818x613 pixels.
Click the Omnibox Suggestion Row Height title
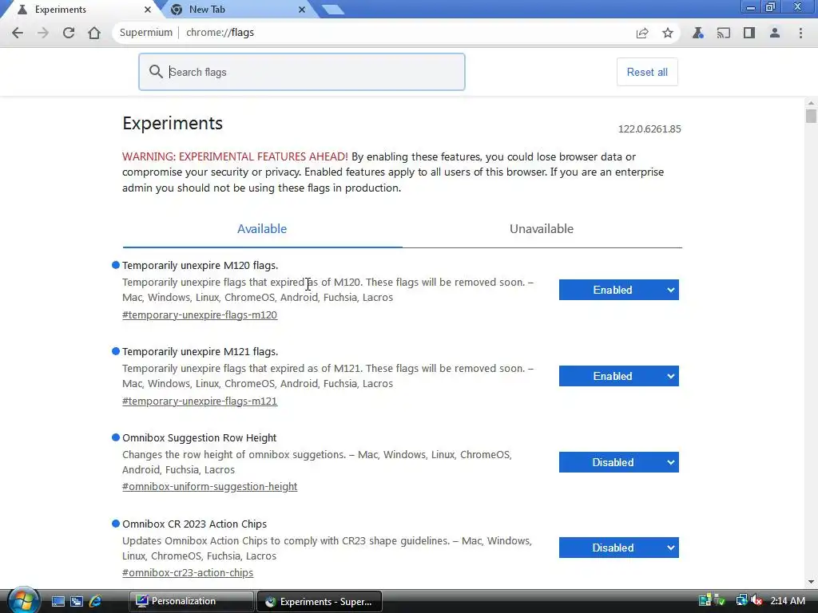[x=199, y=438]
